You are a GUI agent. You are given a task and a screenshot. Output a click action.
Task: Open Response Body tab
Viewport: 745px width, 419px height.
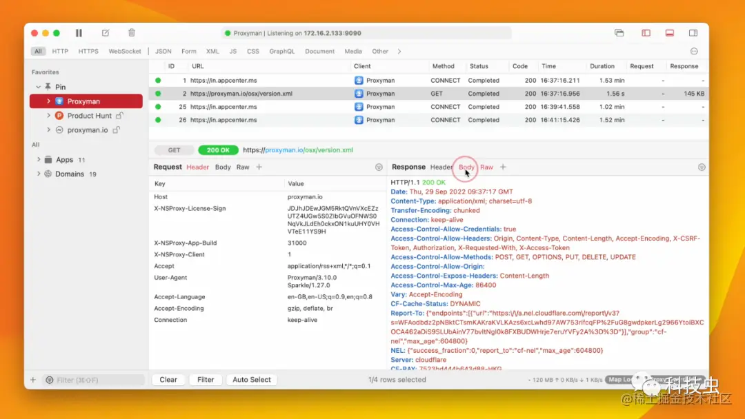466,167
